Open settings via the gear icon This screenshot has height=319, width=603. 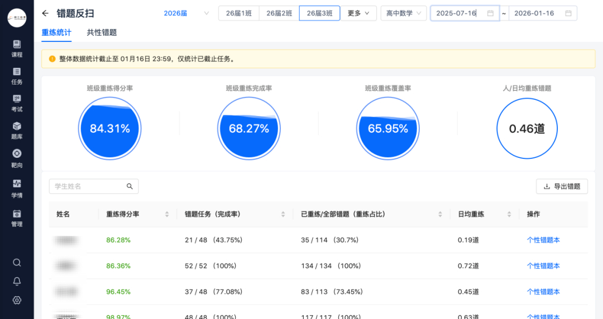click(17, 300)
